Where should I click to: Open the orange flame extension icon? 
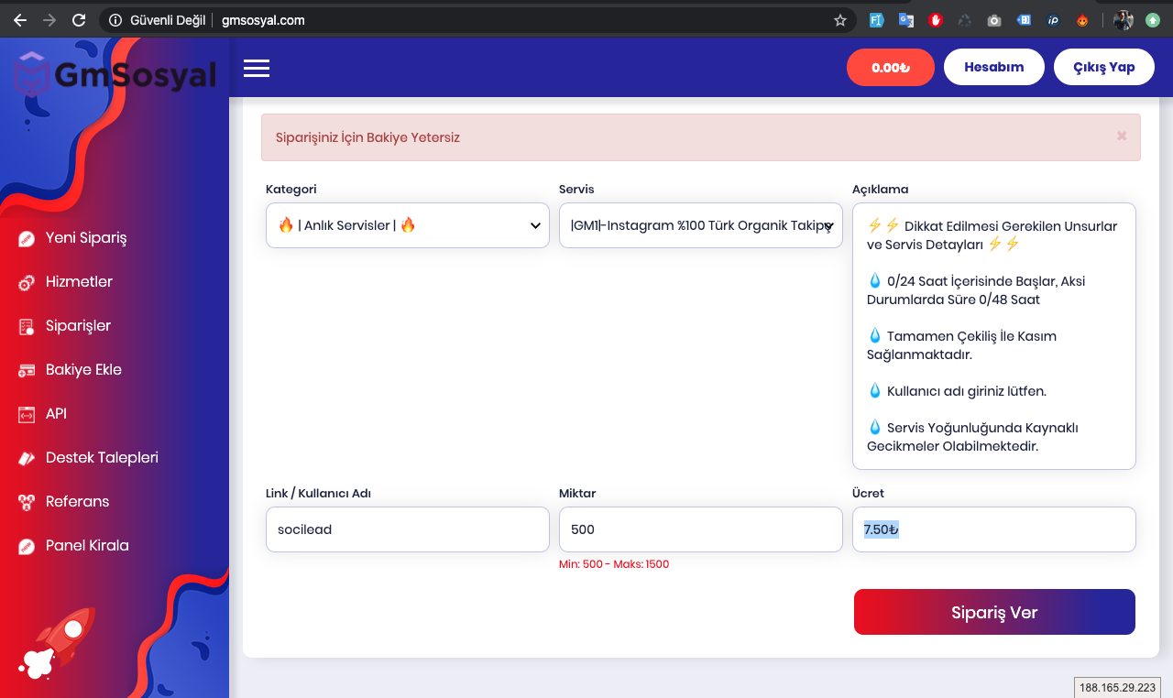[1082, 20]
